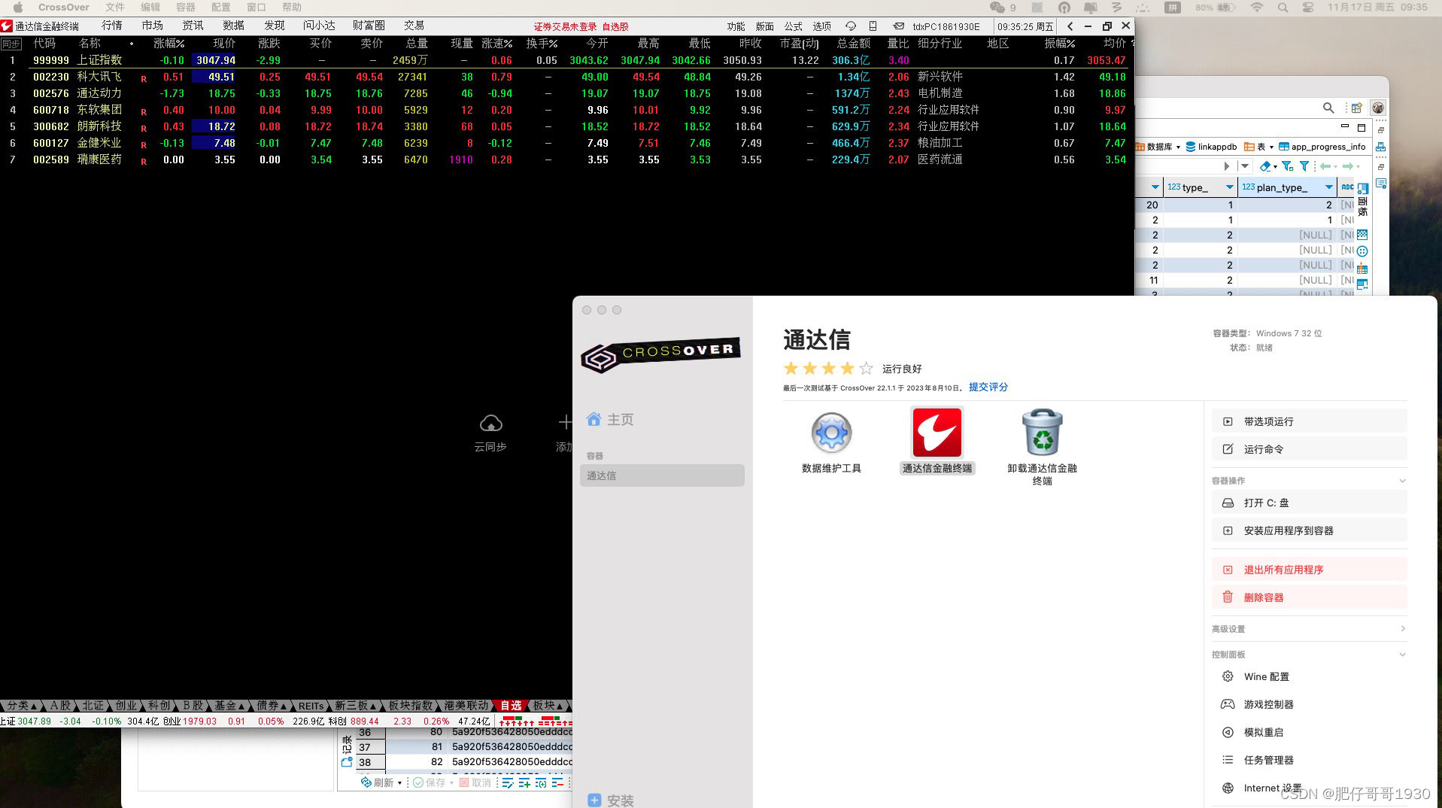Open the message envelope icon in 通达信 toolbar
Screen dimensions: 1442x808
click(898, 26)
